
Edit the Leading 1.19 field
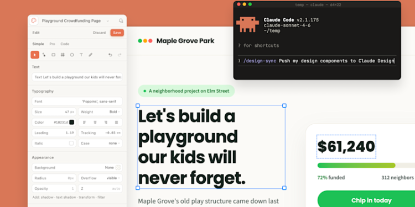coord(54,133)
